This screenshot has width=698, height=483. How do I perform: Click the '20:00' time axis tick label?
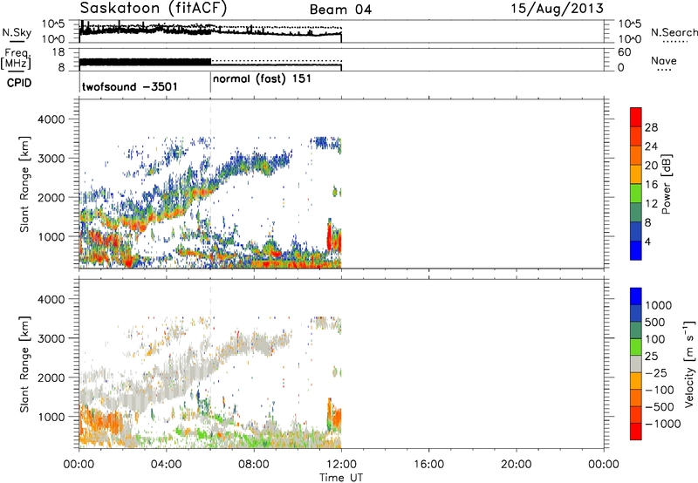(x=517, y=465)
